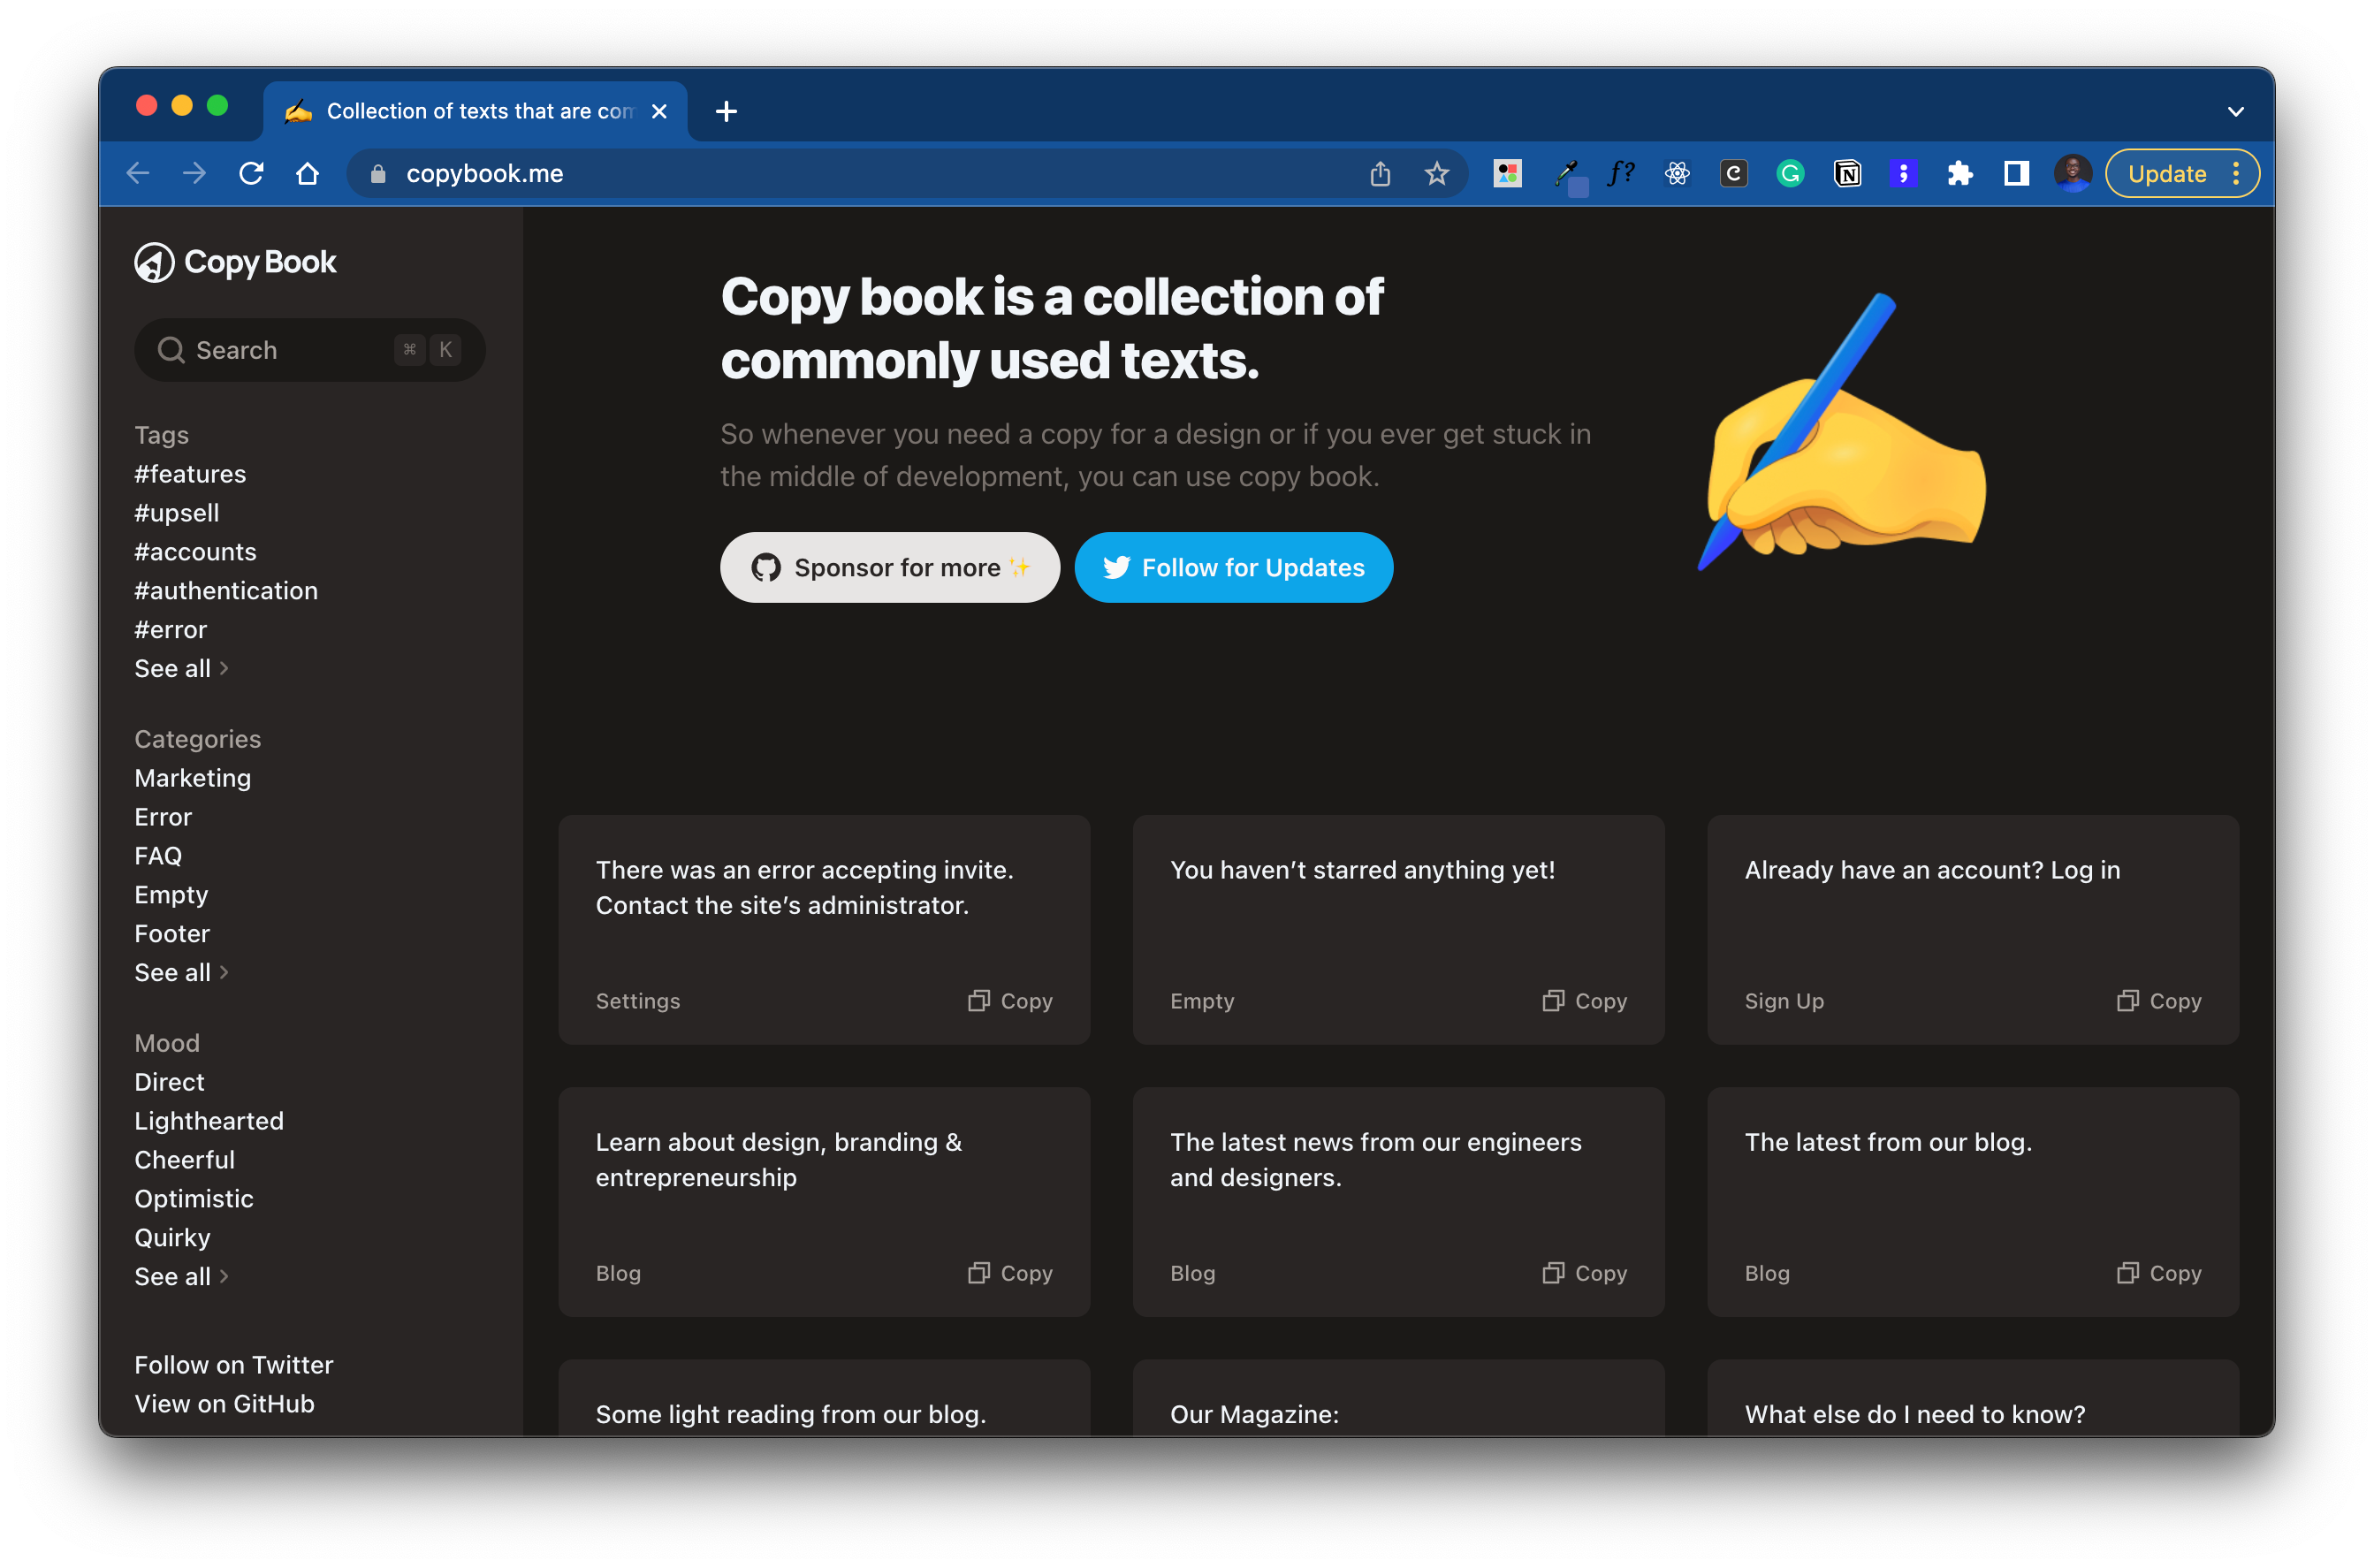Open the View on GitHub link
This screenshot has width=2374, height=1568.
[225, 1403]
